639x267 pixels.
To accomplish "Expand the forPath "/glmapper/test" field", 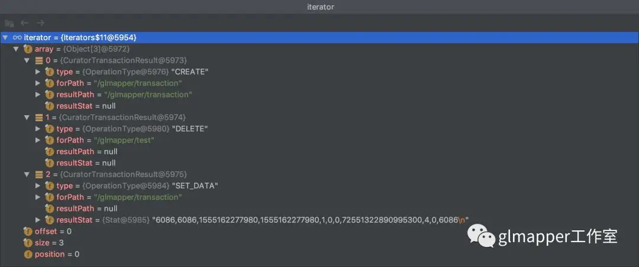I will point(38,140).
